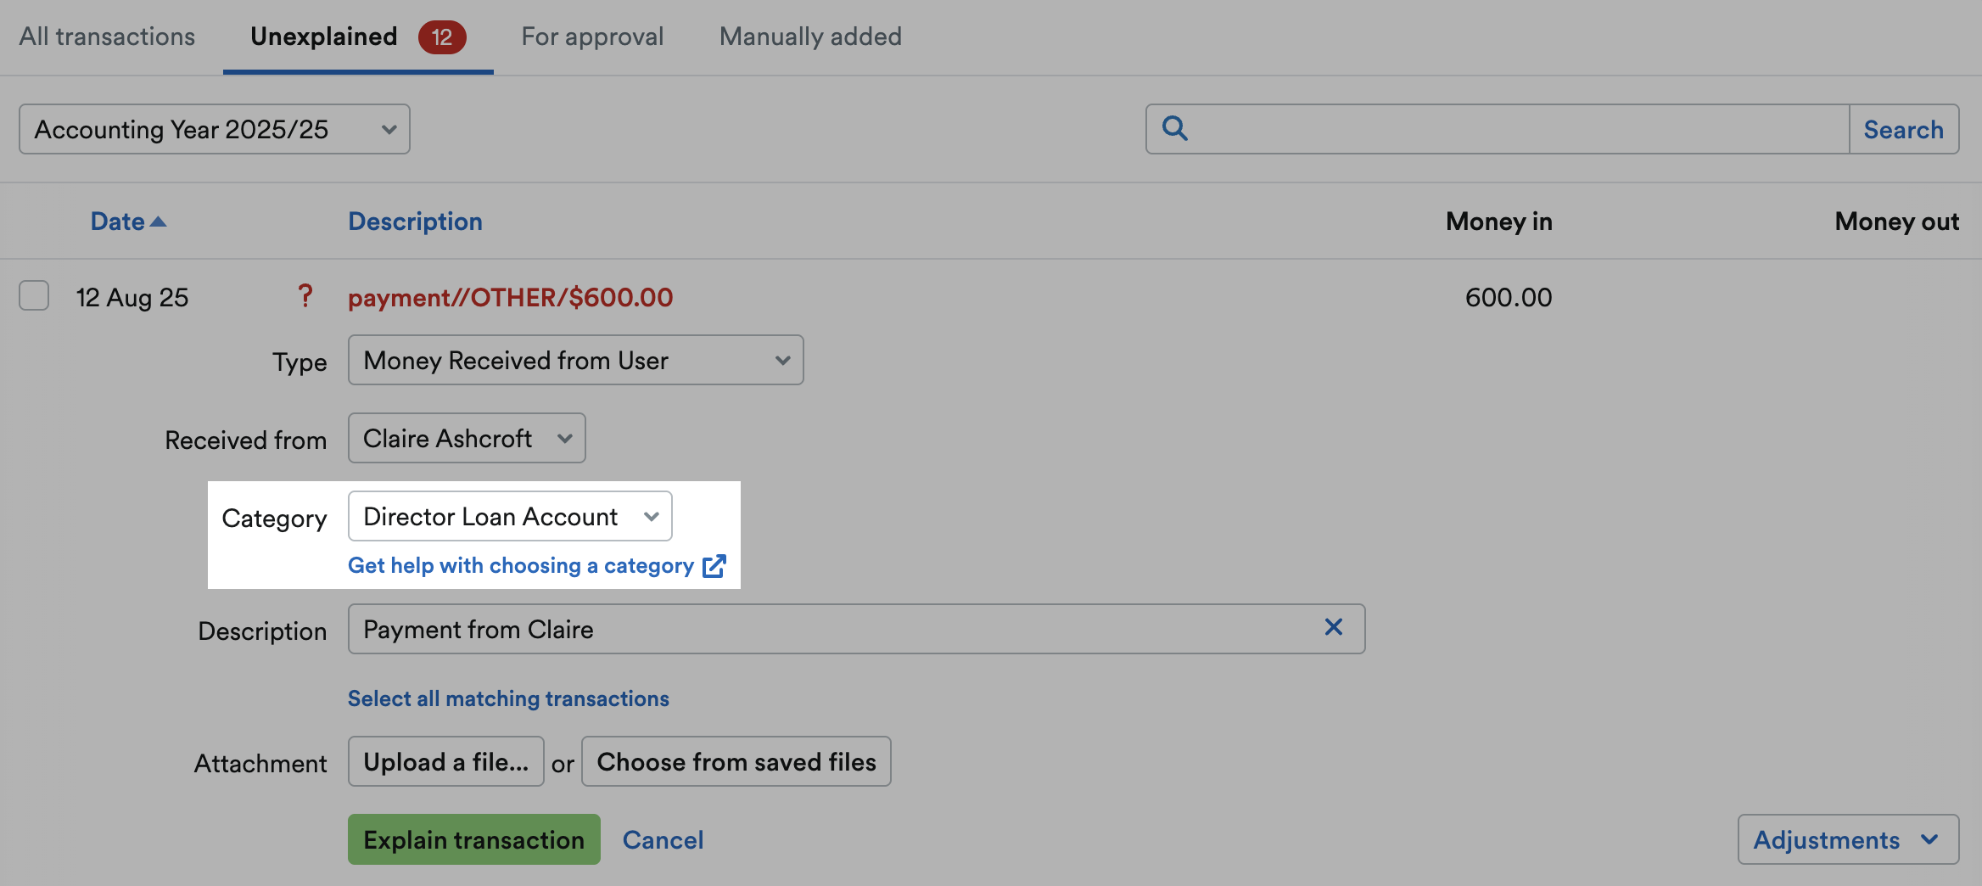Open the Accounting Year 2025/25 dropdown

click(215, 129)
